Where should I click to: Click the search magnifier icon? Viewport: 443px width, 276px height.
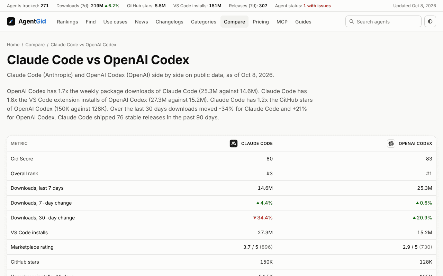(x=352, y=21)
